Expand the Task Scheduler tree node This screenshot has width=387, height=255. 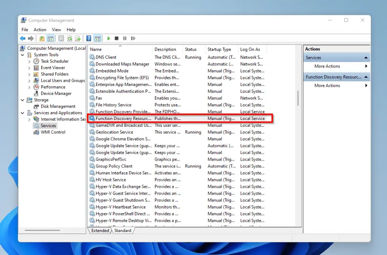tap(29, 61)
